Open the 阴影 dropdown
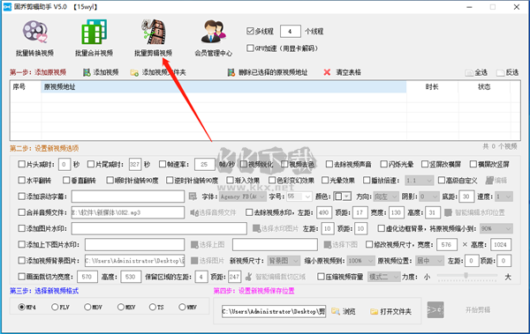The width and height of the screenshot is (530, 334). (x=428, y=197)
